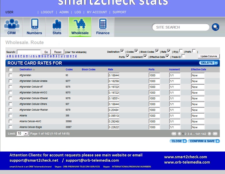Toggle the Rate column checkbox
The height and width of the screenshot is (174, 225).
tap(169, 51)
